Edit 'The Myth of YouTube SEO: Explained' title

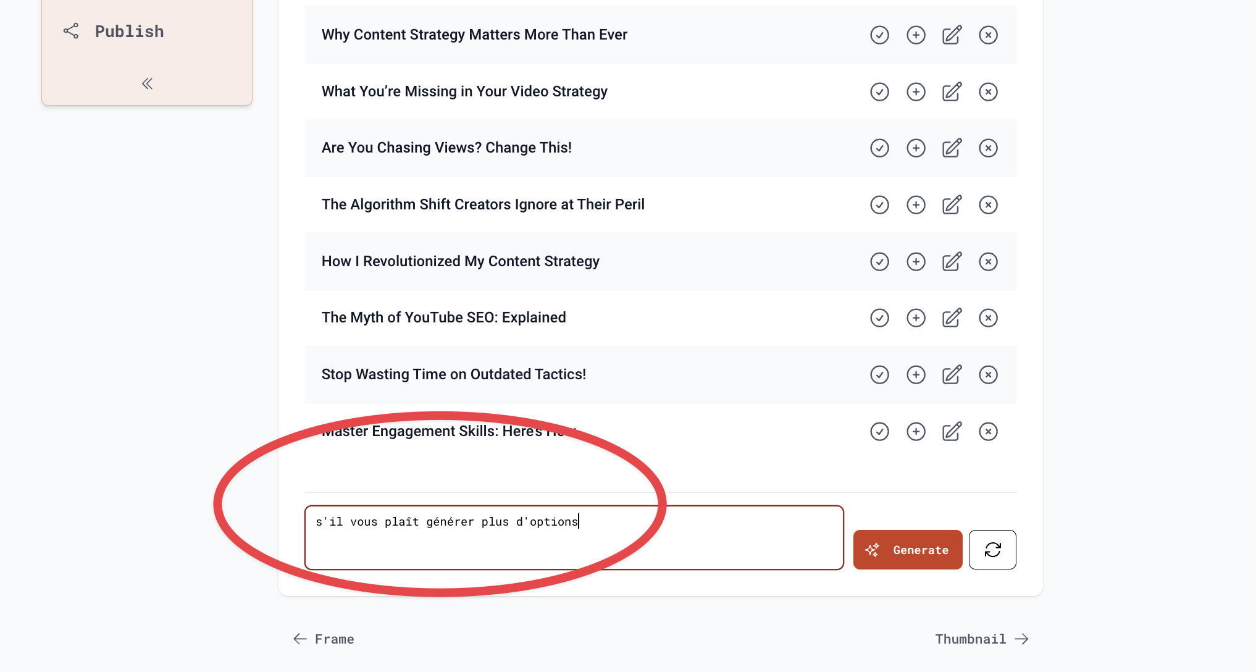pos(952,318)
